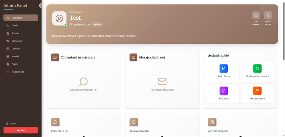Click the Comentarii chat bubbles icon
The height and width of the screenshot is (137, 285).
(x=8, y=41)
